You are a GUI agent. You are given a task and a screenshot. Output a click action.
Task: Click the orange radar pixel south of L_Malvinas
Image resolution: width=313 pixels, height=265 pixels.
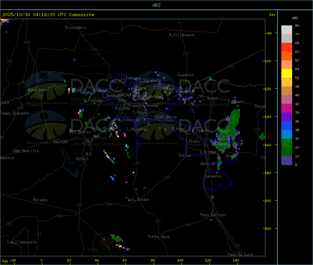tap(133, 172)
